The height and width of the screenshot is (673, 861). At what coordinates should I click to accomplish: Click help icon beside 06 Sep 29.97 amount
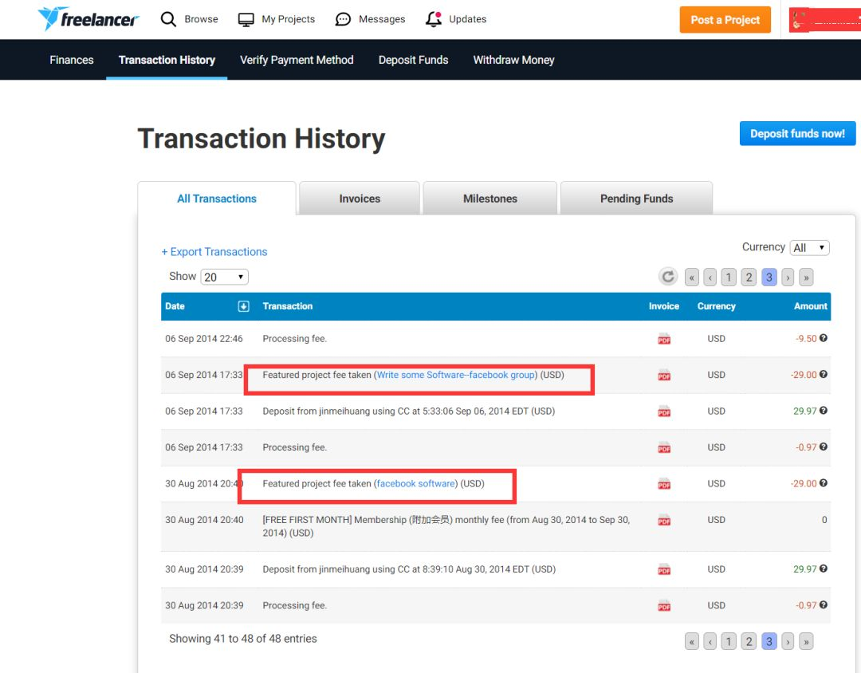[x=823, y=411]
